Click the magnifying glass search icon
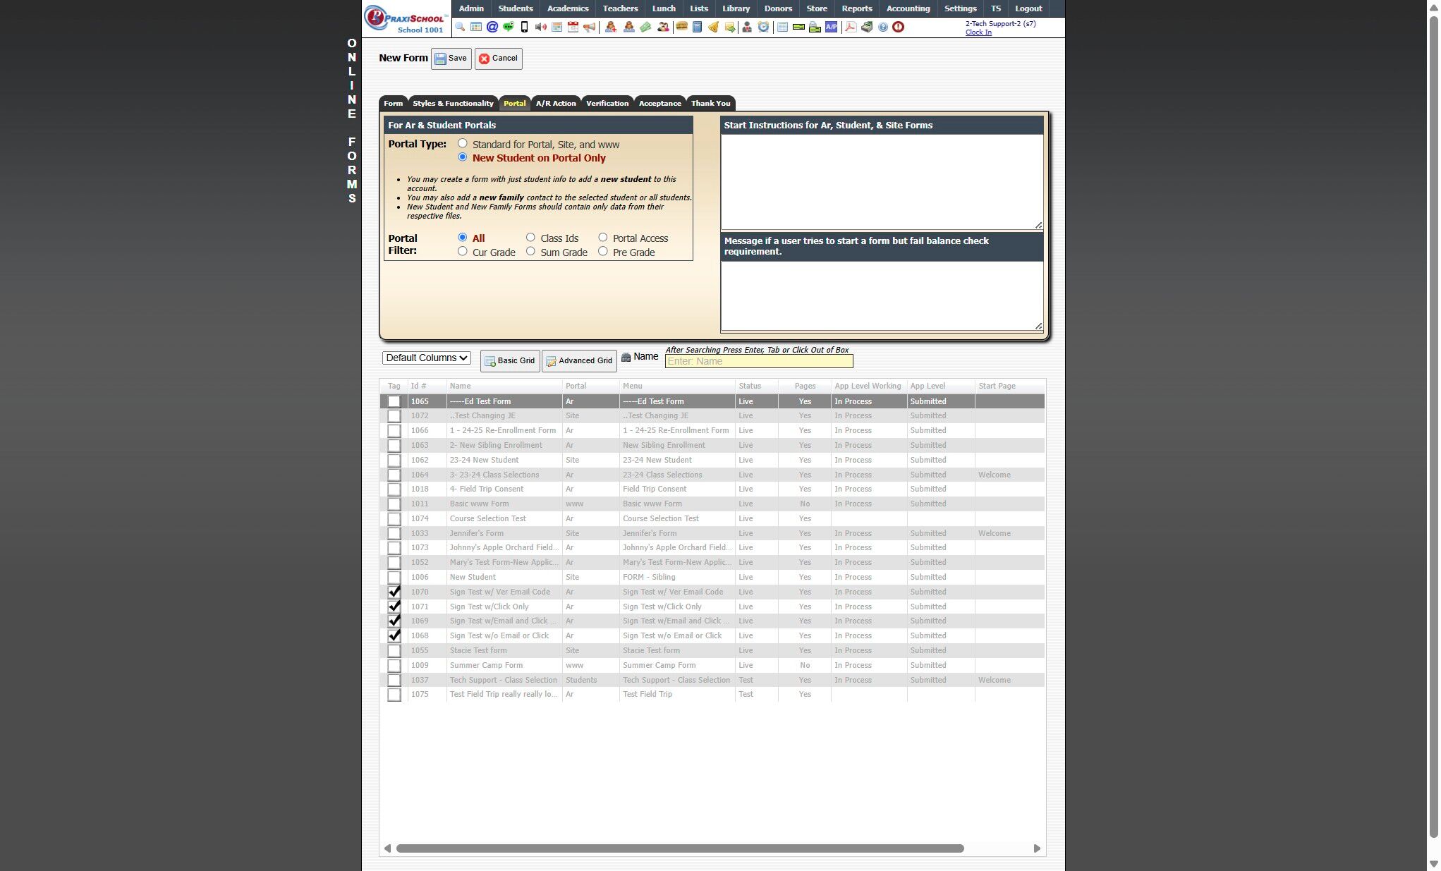This screenshot has width=1441, height=871. (460, 27)
